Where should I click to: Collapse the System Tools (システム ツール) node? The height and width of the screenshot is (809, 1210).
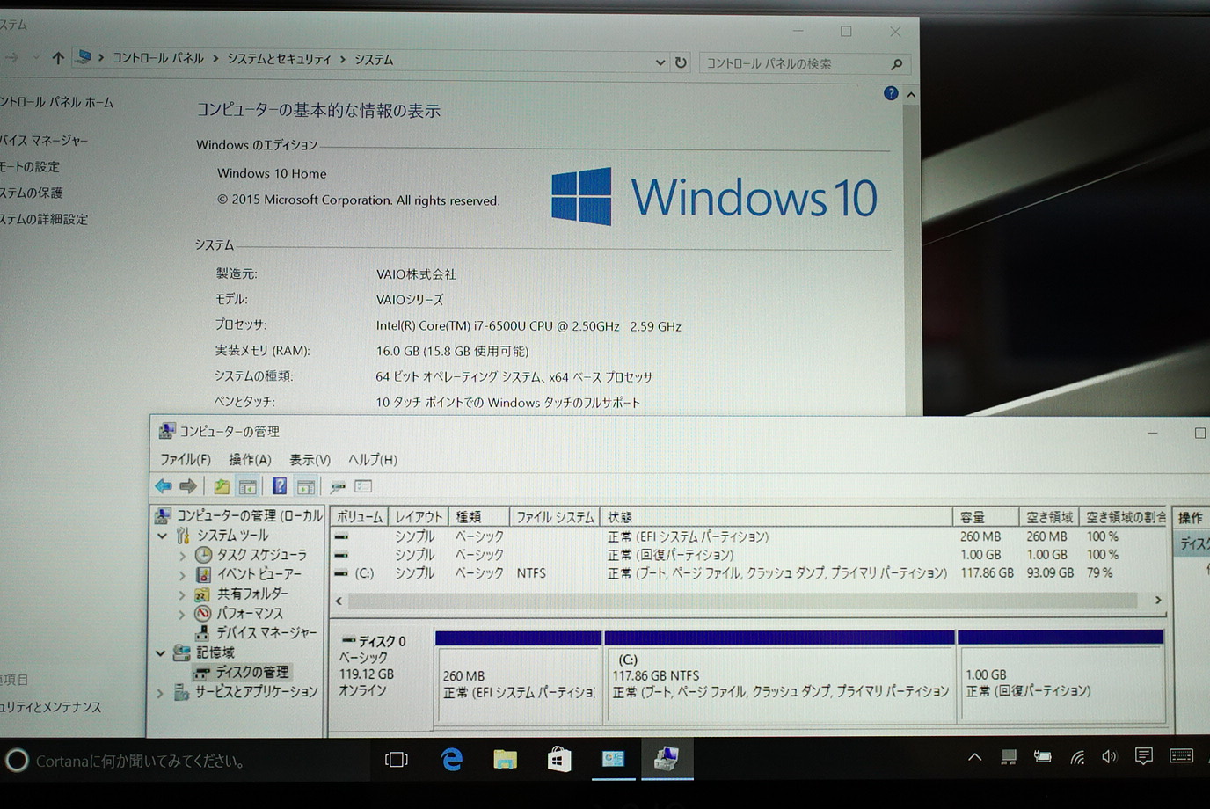[163, 536]
